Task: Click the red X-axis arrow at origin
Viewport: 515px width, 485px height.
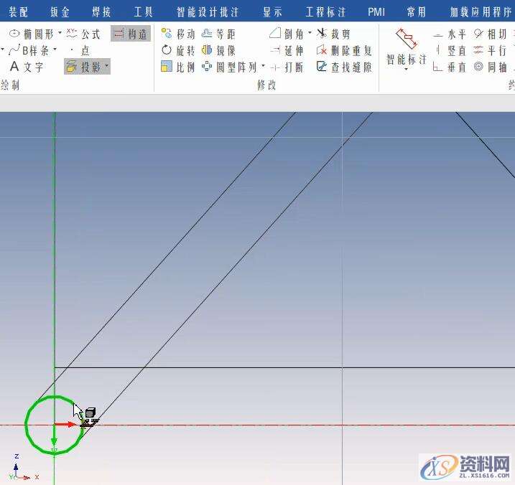Action: (x=65, y=424)
